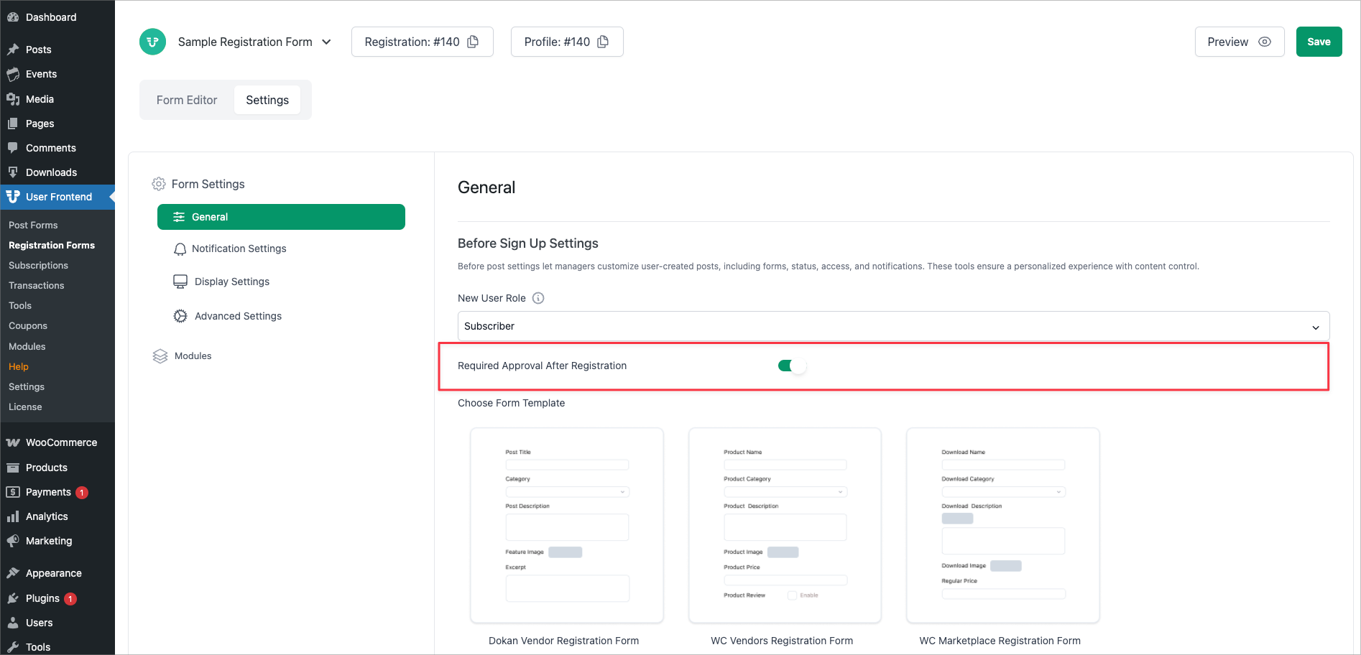Click the info icon next to New User Role

(x=538, y=297)
